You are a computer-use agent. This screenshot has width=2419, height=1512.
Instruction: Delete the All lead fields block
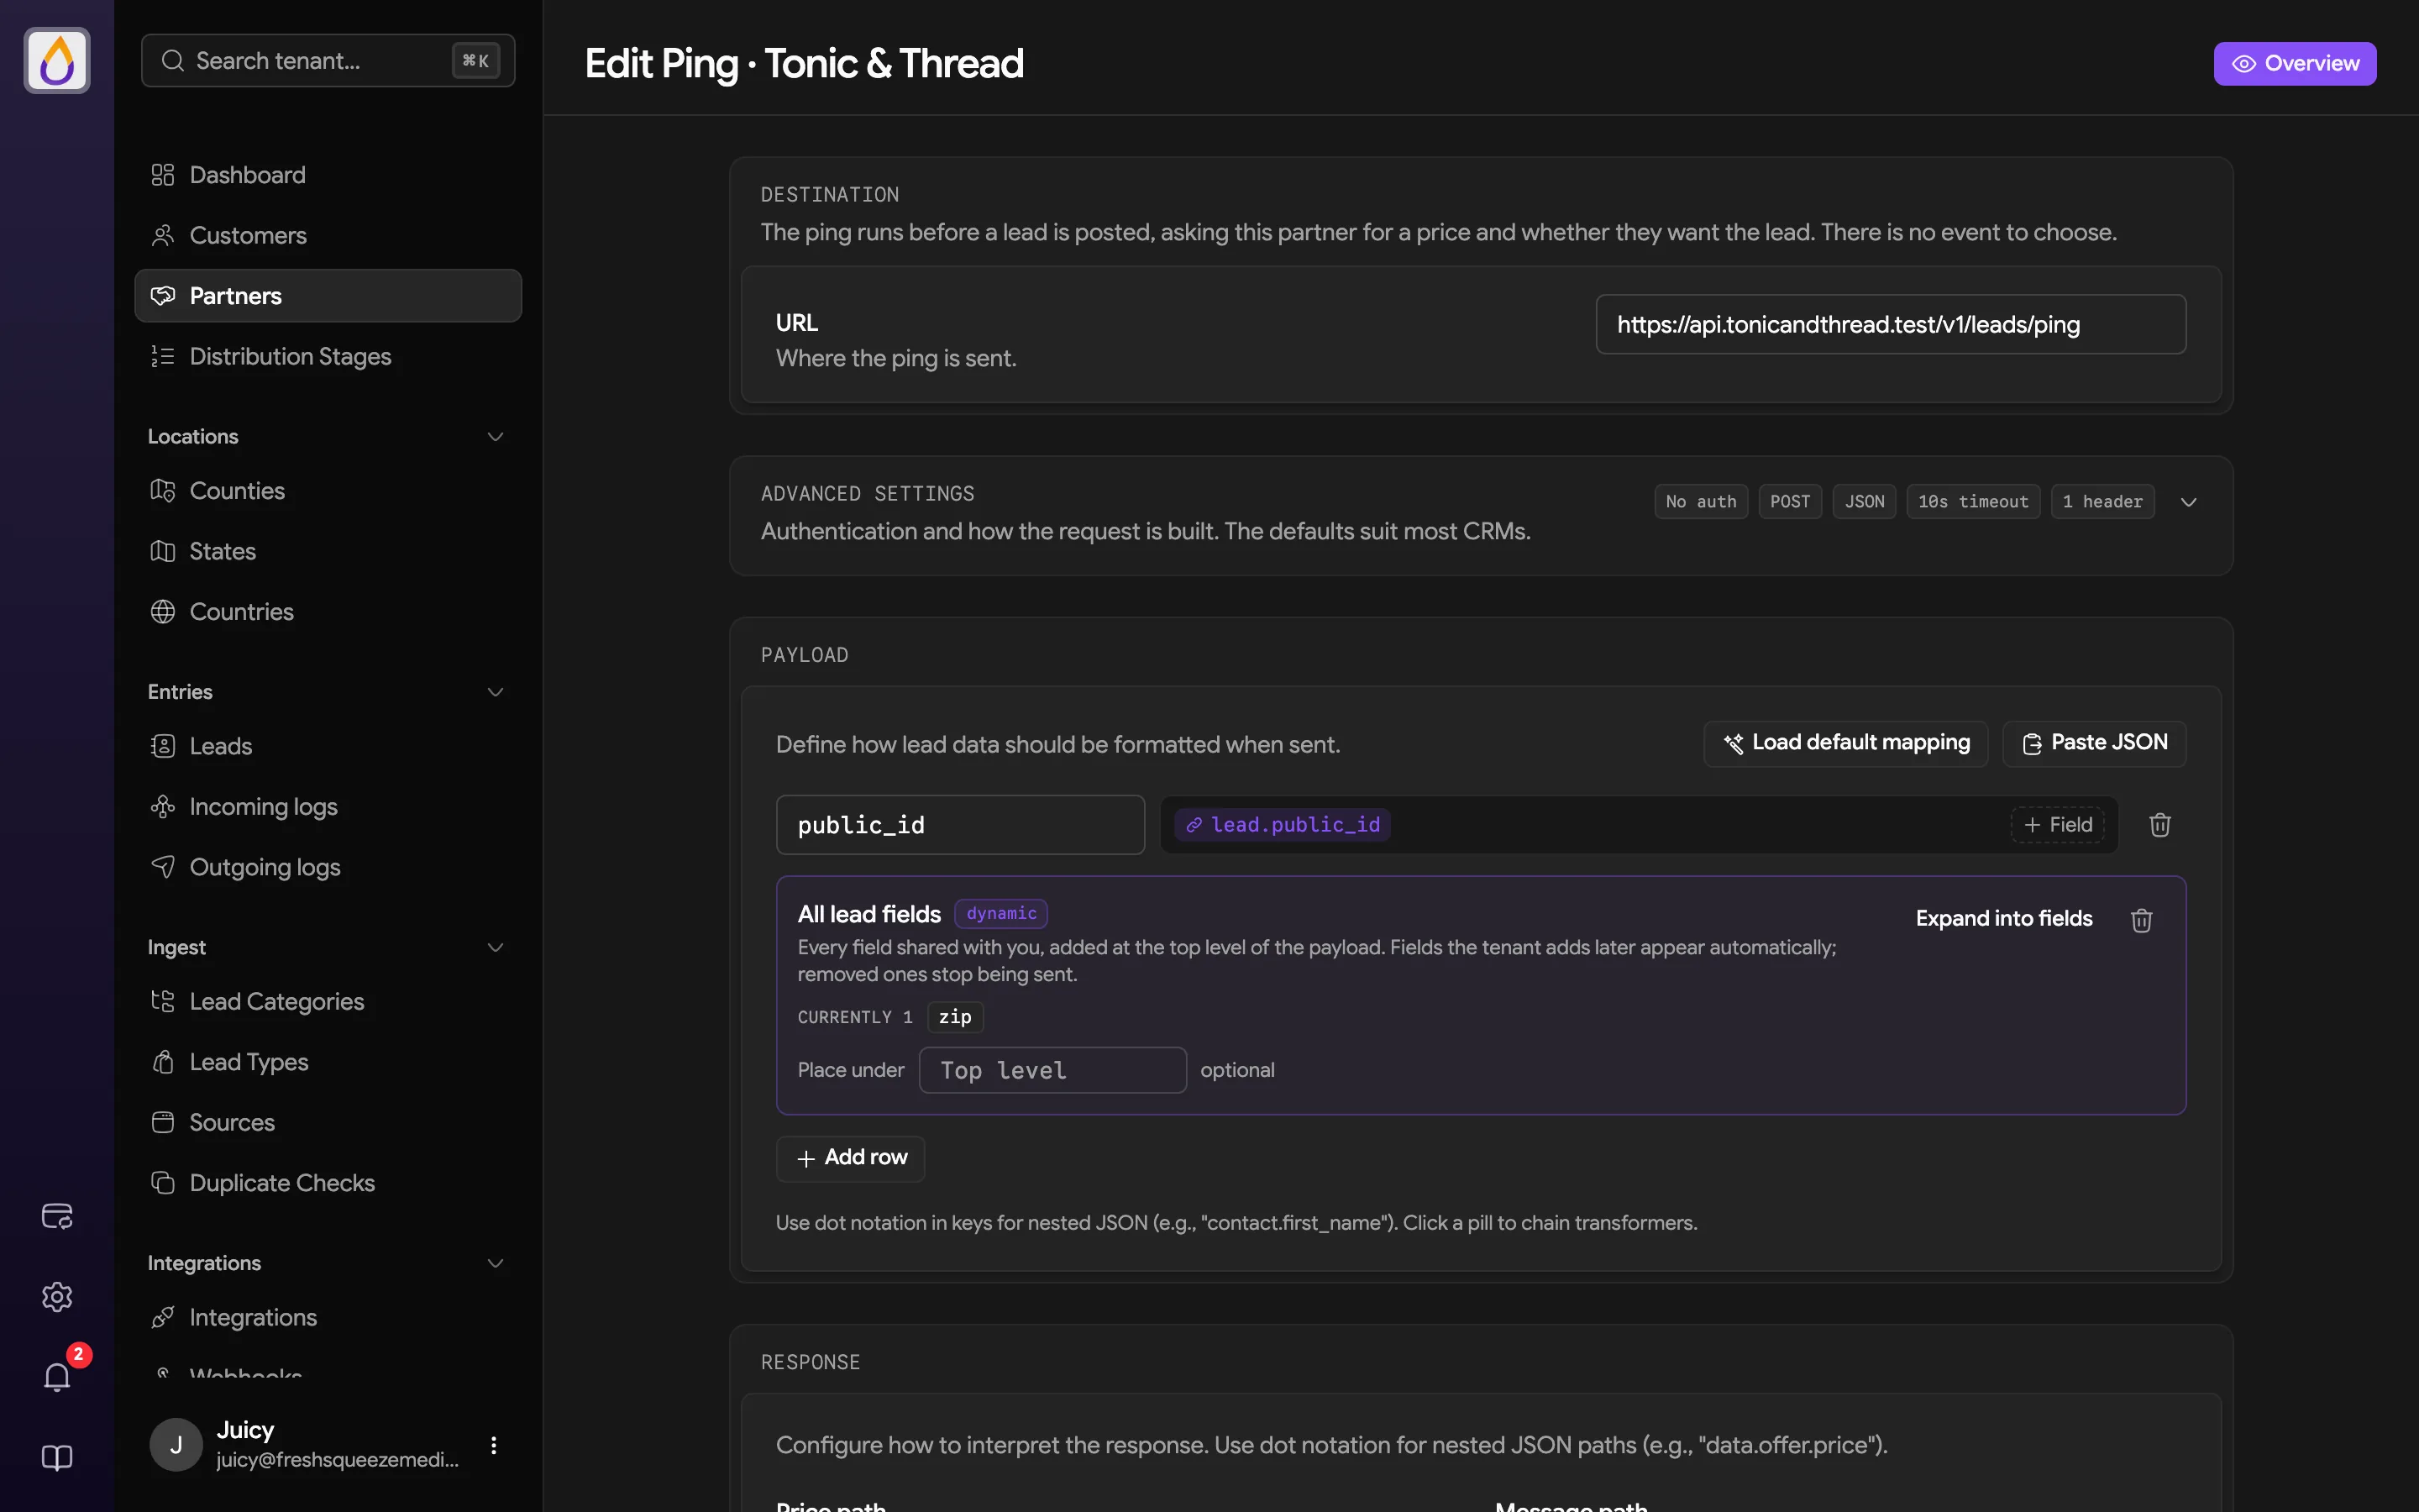tap(2141, 920)
